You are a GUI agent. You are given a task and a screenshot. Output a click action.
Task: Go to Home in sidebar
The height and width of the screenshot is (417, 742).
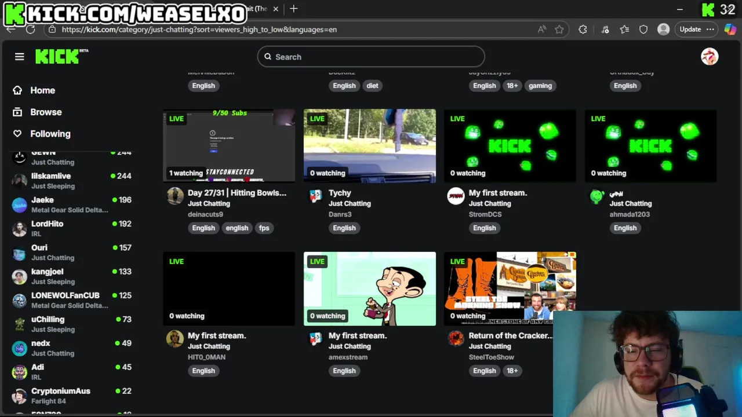click(43, 90)
